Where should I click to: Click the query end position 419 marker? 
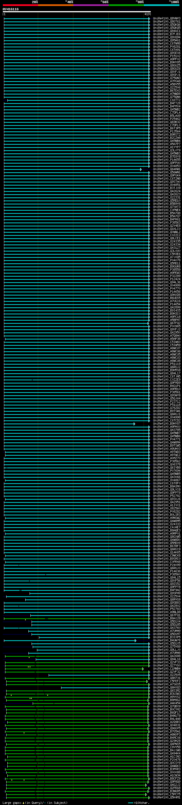147,14
